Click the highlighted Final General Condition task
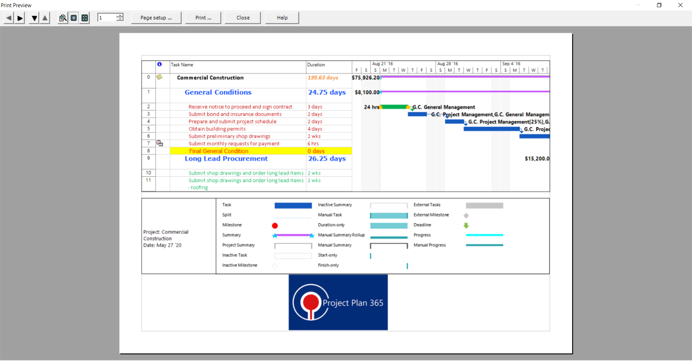Viewport: 692px width, 361px height. pos(219,151)
